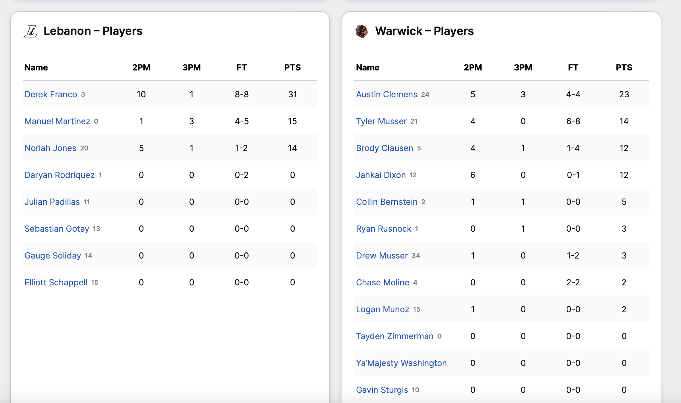The height and width of the screenshot is (403, 681).
Task: Click the Lebanon PTS column header
Action: point(292,67)
